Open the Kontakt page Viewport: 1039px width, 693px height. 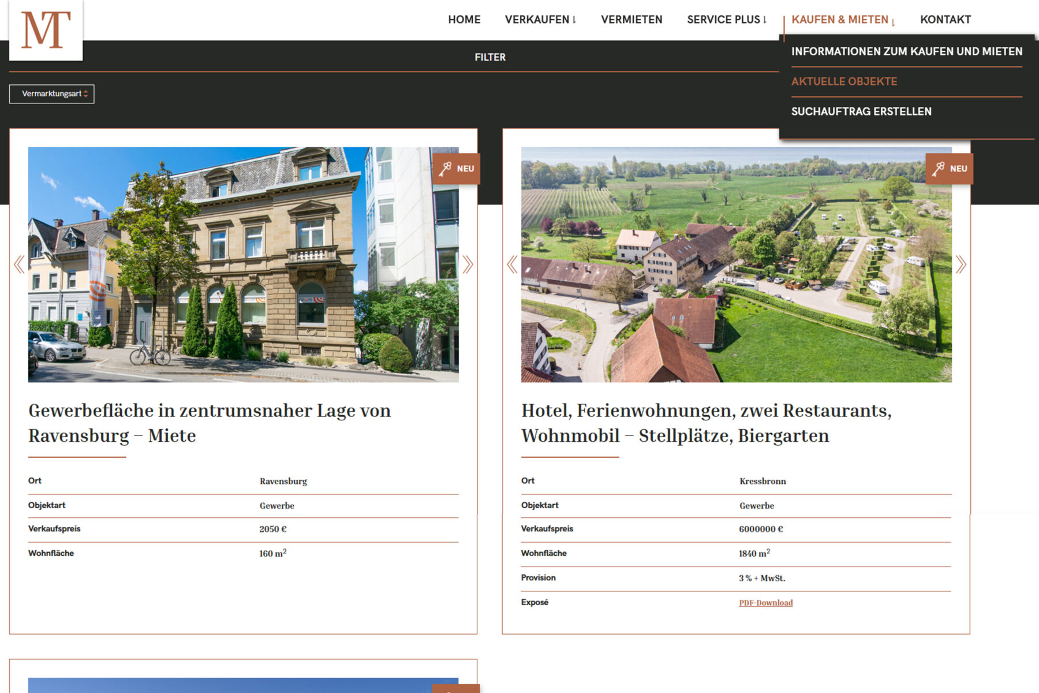945,20
